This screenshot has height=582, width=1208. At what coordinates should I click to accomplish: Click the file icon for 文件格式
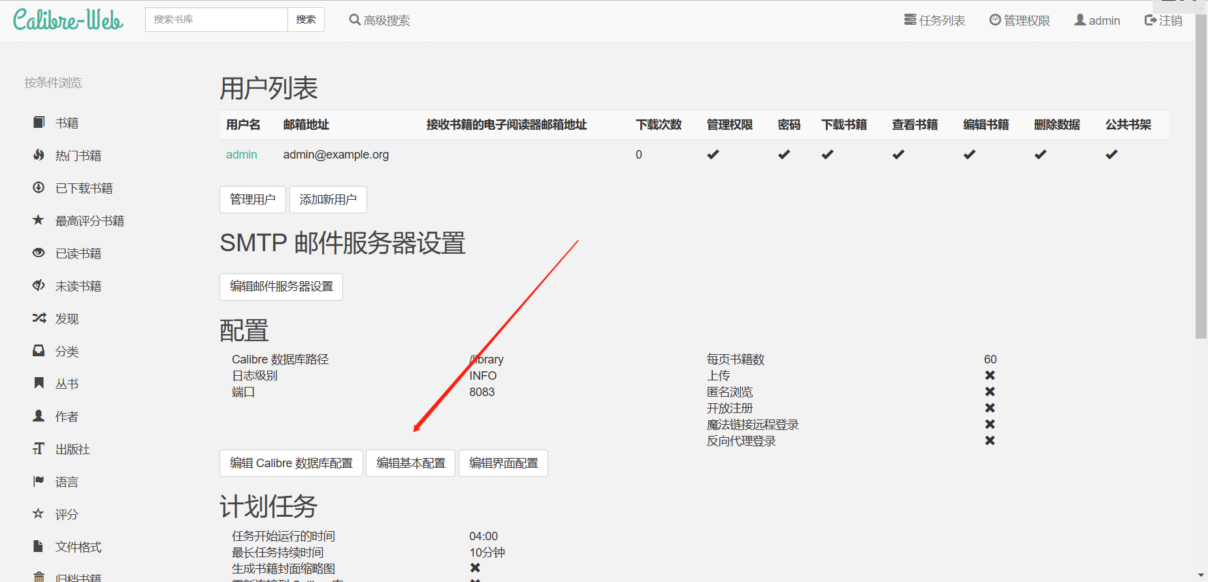click(39, 547)
